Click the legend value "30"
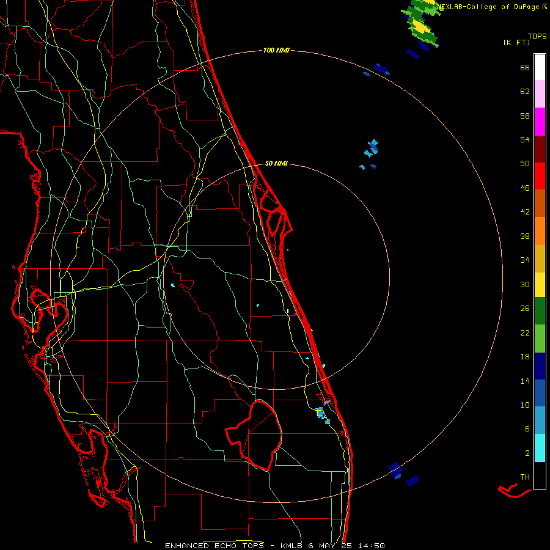This screenshot has height=550, width=550. 525,284
